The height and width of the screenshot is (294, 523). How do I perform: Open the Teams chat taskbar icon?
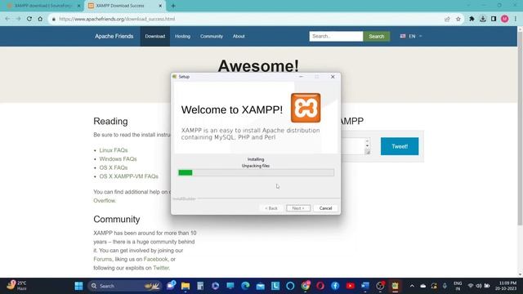tap(171, 286)
